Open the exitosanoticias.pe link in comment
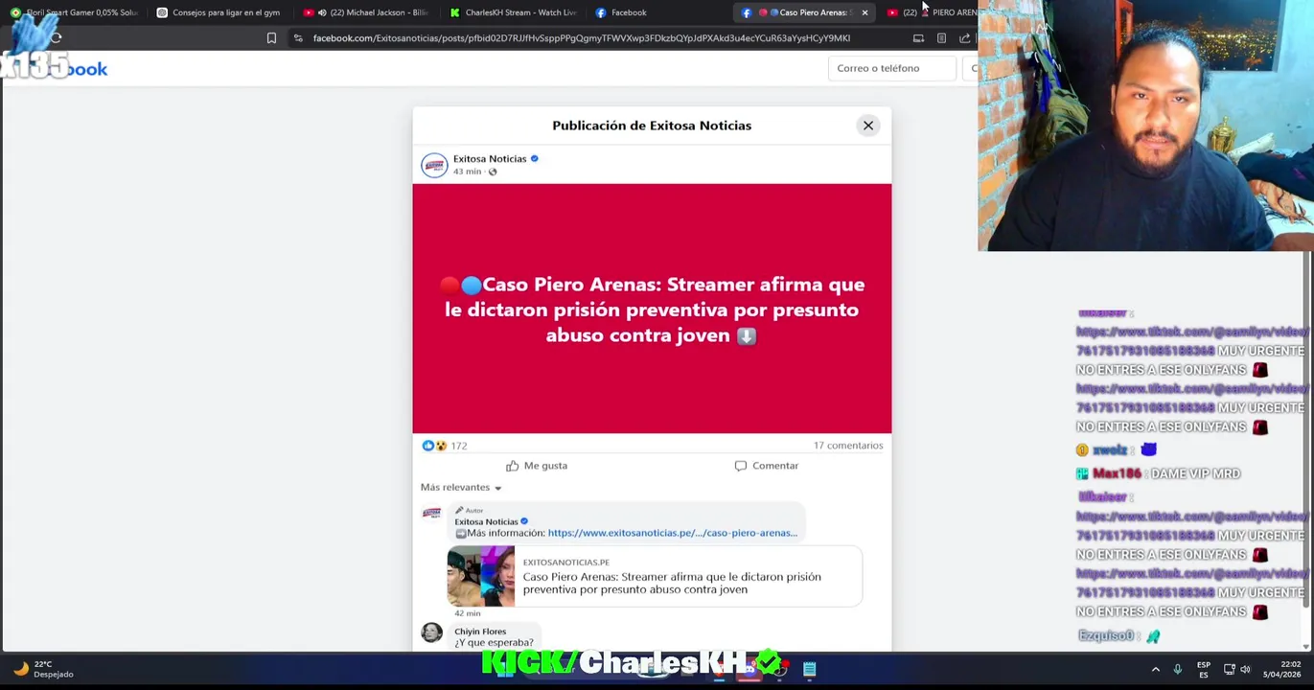1314x690 pixels. click(672, 533)
